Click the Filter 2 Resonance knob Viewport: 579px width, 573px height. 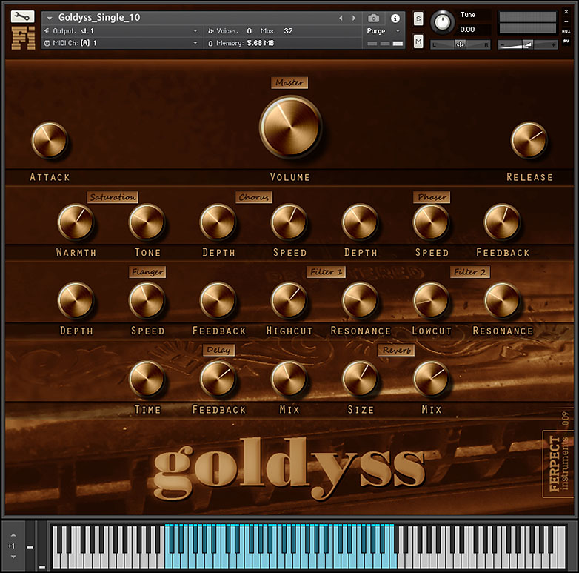(x=502, y=300)
